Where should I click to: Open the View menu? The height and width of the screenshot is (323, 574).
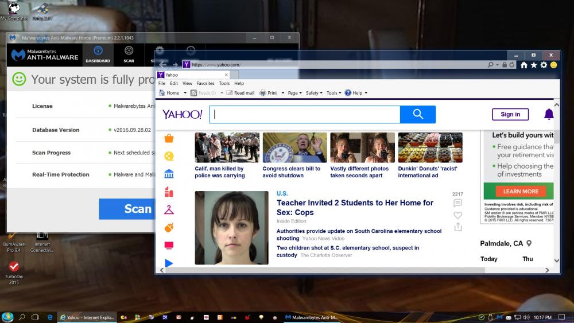[x=187, y=83]
